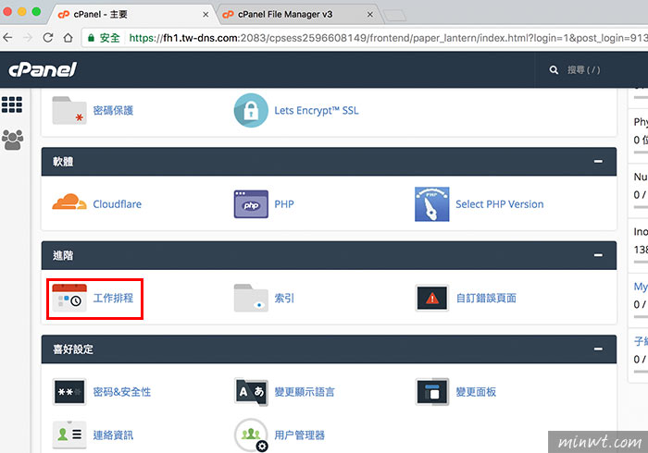Switch to the cPanel - 主要 tab
The image size is (648, 453).
[x=131, y=15]
